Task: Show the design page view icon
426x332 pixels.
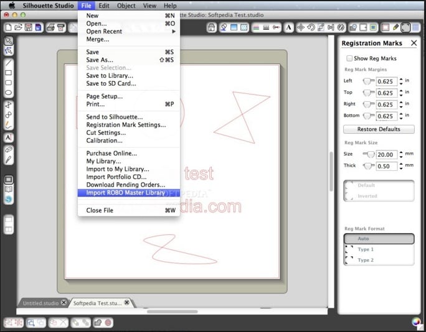Action: [9, 179]
